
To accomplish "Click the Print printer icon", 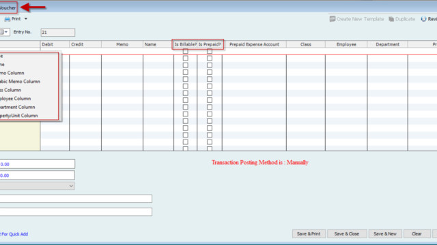I will (8, 19).
